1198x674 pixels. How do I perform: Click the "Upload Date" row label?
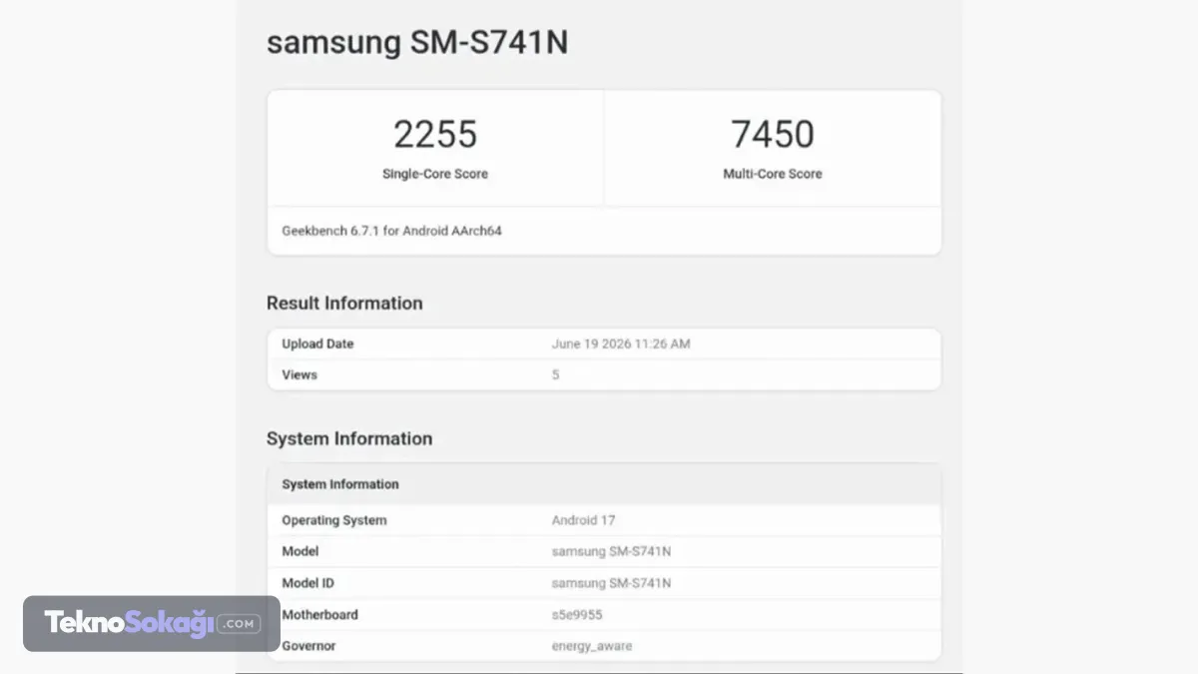pos(317,343)
